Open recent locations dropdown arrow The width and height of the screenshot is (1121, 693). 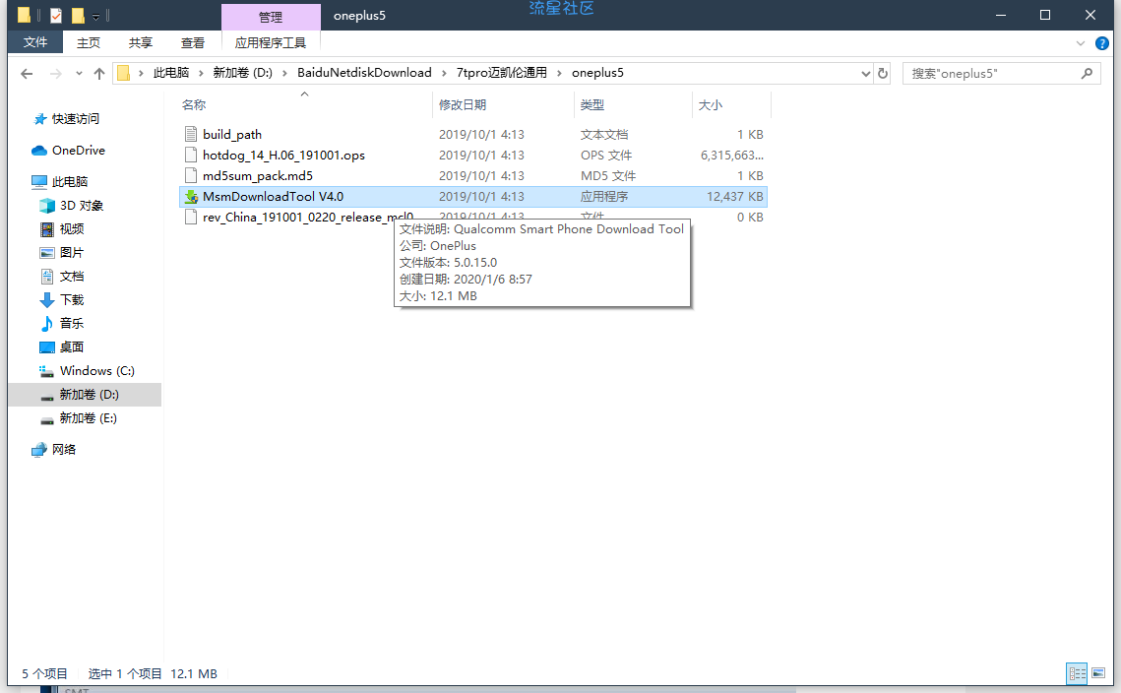(79, 73)
